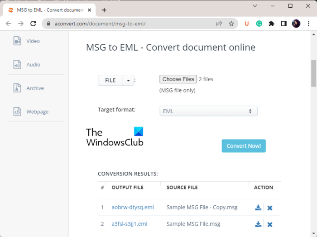Open the Webpage category link
Screen dimensions: 317x237
38,111
